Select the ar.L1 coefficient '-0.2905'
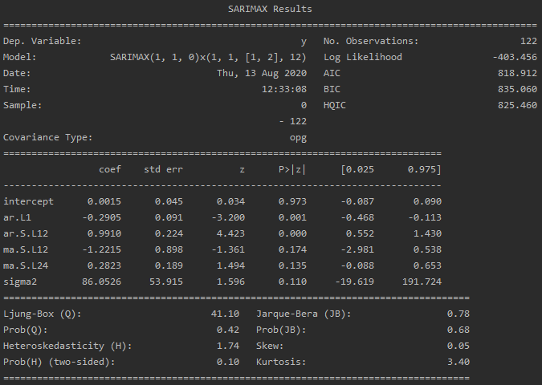Image resolution: width=542 pixels, height=385 pixels. click(x=102, y=217)
